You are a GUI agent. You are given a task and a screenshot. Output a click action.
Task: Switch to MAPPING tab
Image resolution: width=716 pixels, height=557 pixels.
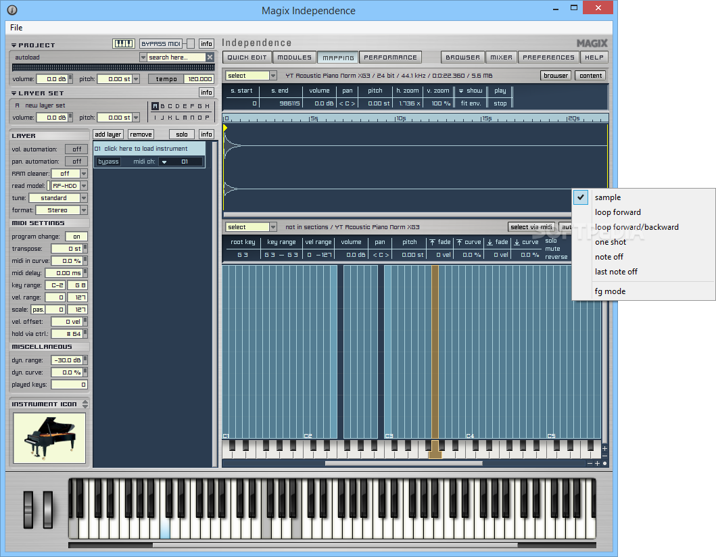[x=338, y=57]
